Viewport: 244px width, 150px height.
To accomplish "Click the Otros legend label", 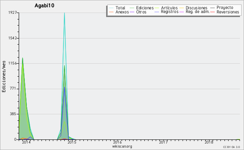I will 141,12.
